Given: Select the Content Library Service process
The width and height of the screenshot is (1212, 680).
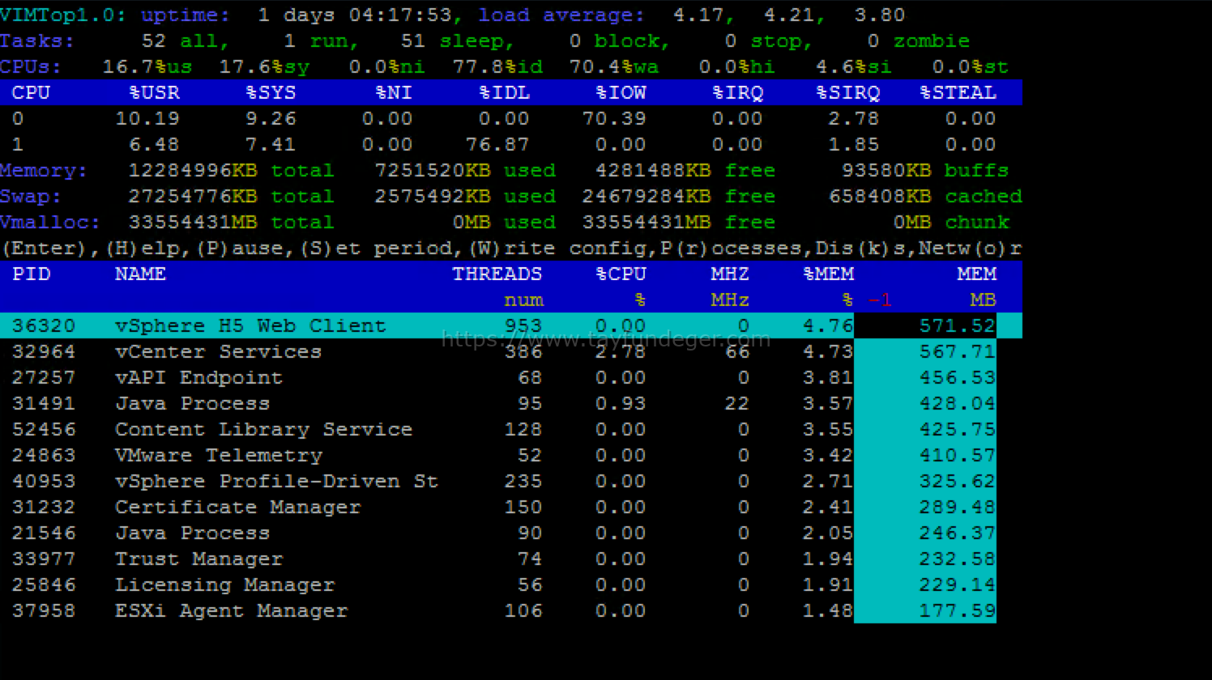Looking at the screenshot, I should 263,430.
